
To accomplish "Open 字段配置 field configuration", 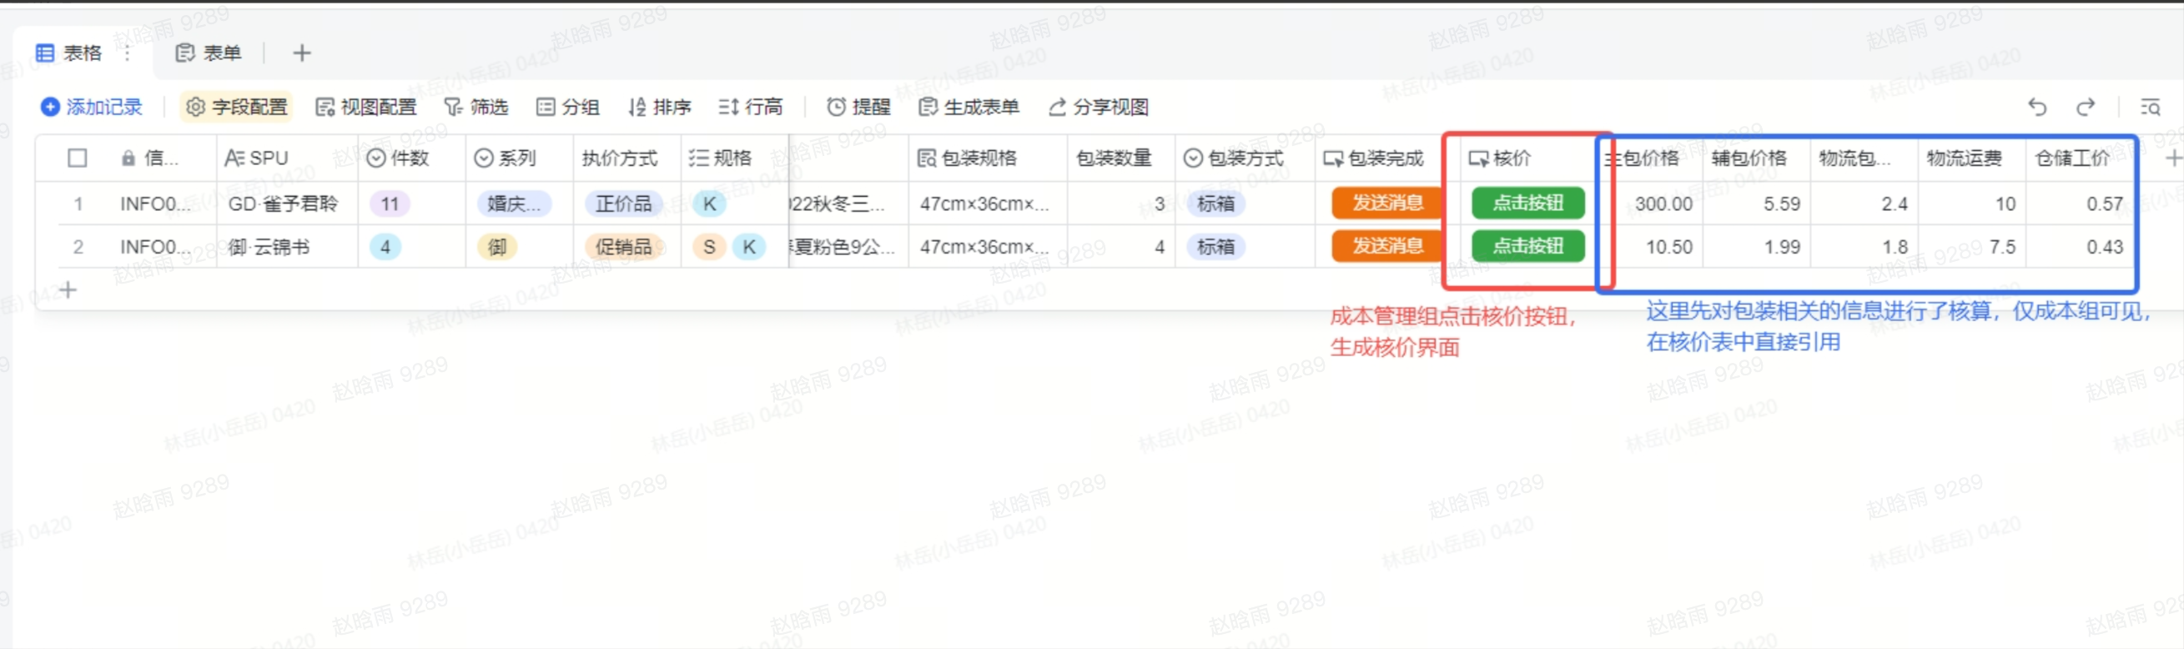I will (238, 107).
